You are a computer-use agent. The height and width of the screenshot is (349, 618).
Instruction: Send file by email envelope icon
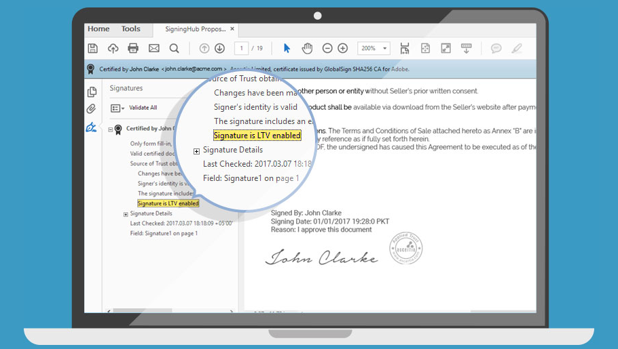click(x=153, y=48)
